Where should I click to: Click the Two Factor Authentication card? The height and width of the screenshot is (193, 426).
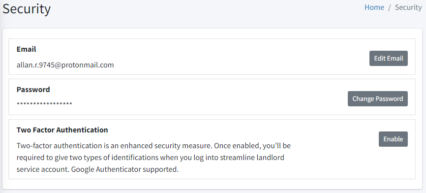pyautogui.click(x=212, y=149)
